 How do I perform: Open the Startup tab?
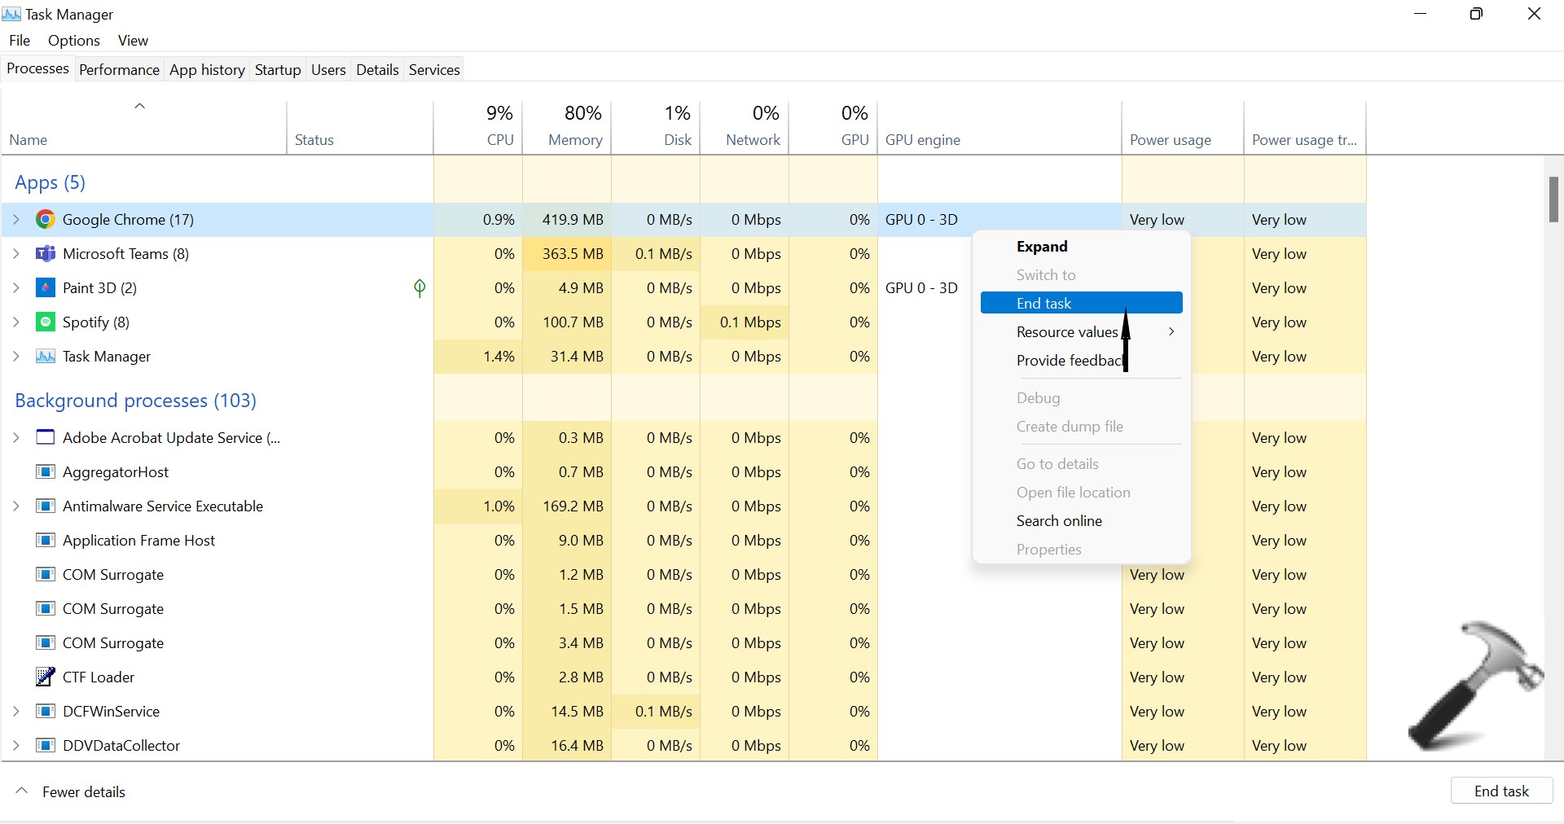point(278,70)
